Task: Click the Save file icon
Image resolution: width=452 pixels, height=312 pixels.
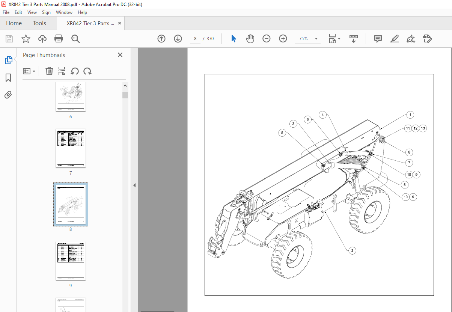Action: click(x=9, y=39)
